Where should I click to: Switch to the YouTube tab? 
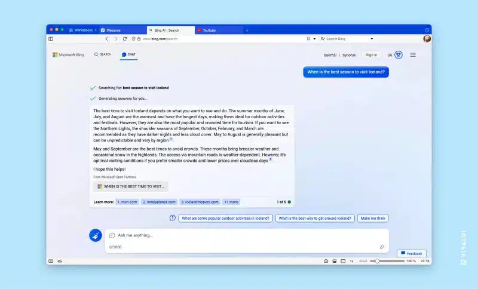[219, 30]
